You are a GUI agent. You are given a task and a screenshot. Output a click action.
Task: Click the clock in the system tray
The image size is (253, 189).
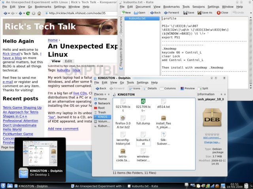[x=234, y=185]
